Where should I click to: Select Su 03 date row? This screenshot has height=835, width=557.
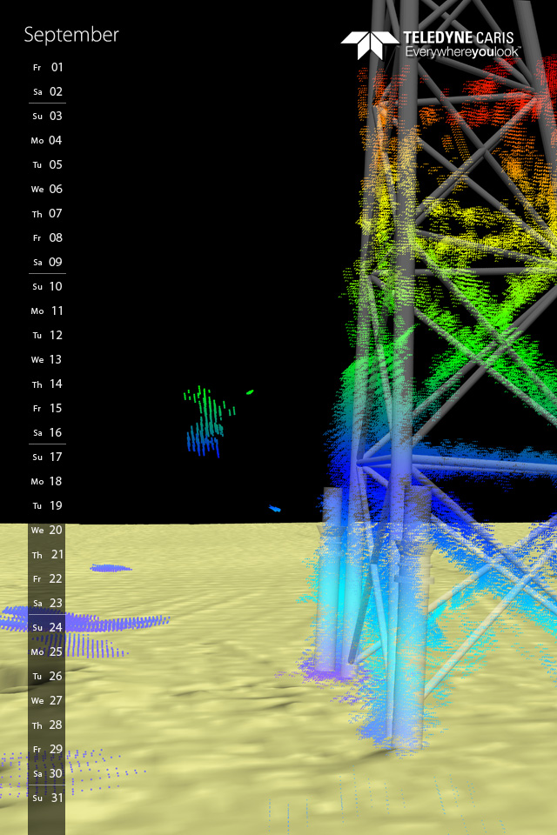[47, 116]
